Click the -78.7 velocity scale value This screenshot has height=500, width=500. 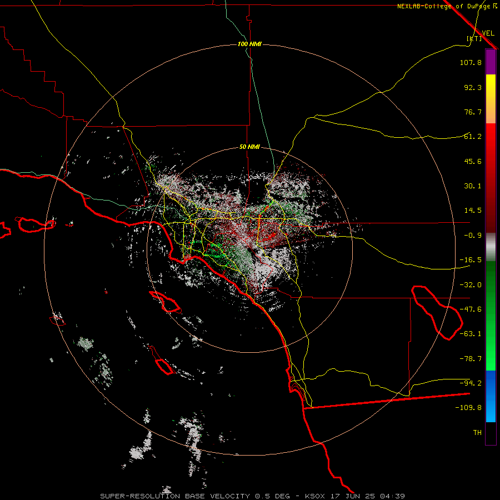coord(471,359)
